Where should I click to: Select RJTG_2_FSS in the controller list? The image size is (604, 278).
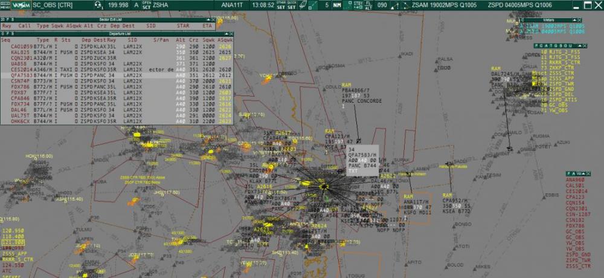tap(561, 51)
